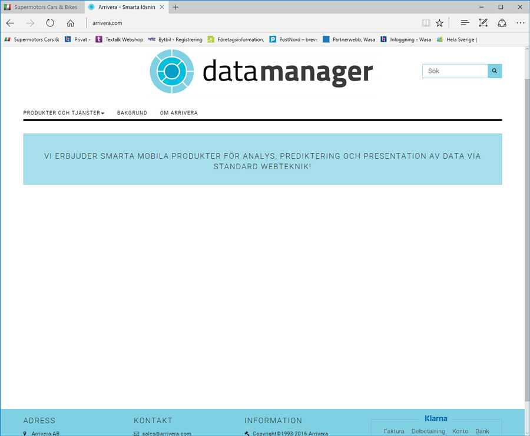Open Hela Sverige bookmark
This screenshot has width=530, height=436.
click(x=456, y=39)
